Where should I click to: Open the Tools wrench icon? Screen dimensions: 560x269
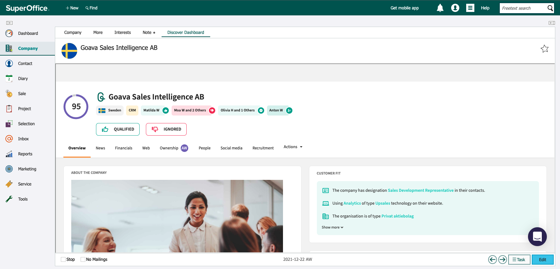[x=9, y=199]
